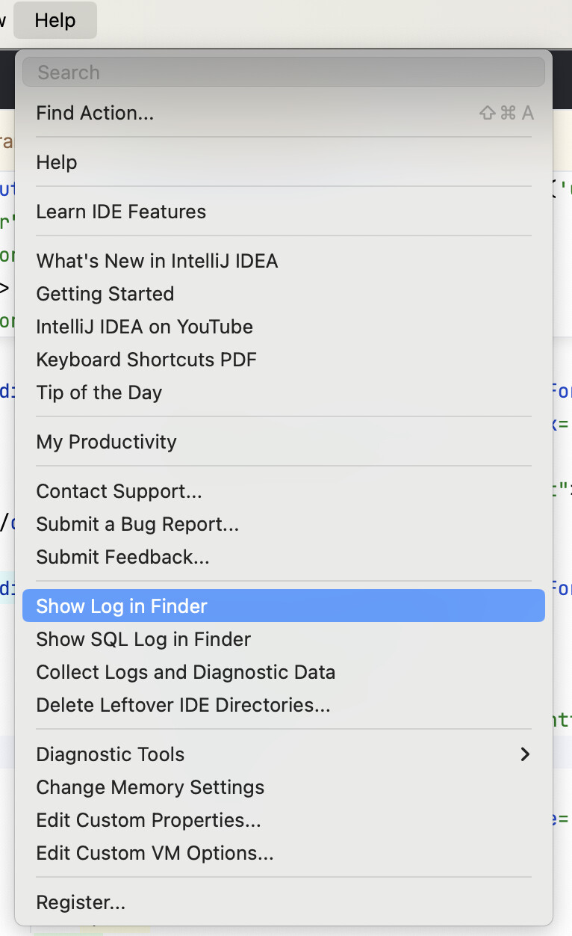Screen dimensions: 572x936
Task: Choose Contact Support
Action: 119,491
